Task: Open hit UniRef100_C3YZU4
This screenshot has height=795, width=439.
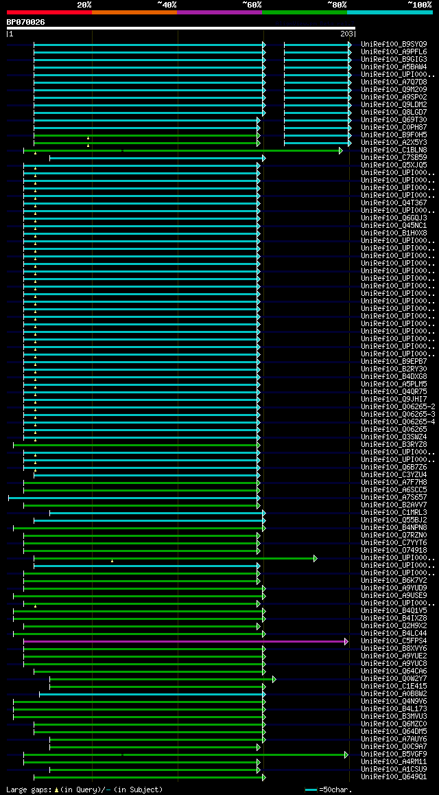Action: [394, 475]
